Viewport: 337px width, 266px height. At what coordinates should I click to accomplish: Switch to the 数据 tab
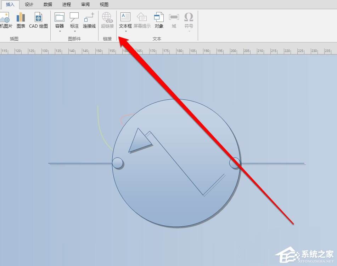point(48,4)
